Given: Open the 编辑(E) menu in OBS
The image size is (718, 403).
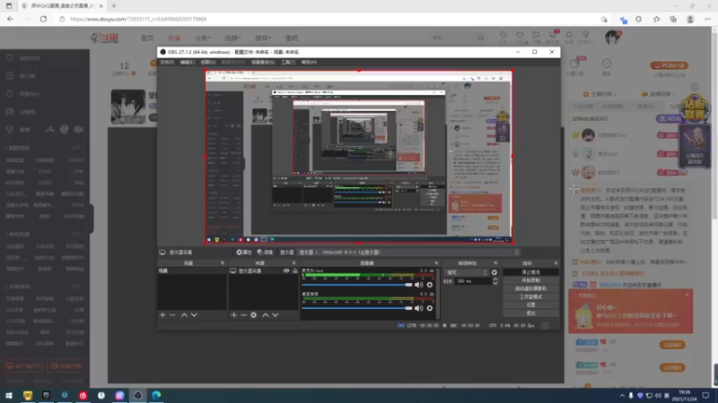Looking at the screenshot, I should click(x=188, y=62).
